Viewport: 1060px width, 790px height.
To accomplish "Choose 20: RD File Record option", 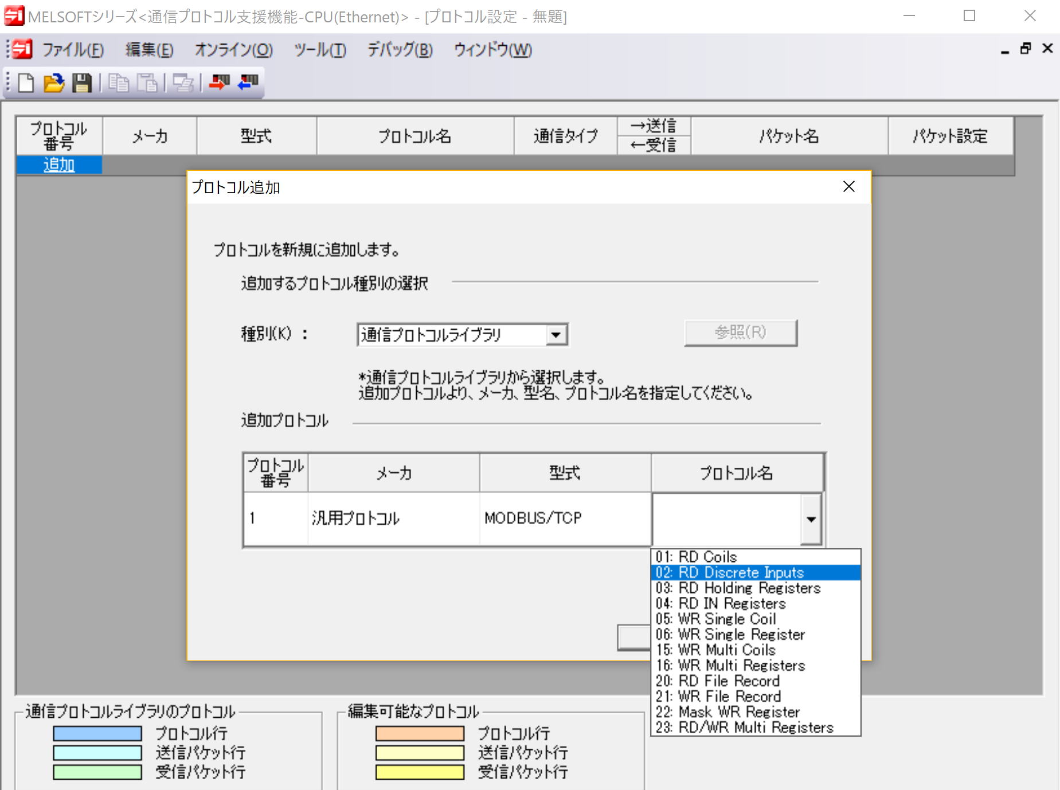I will [756, 681].
